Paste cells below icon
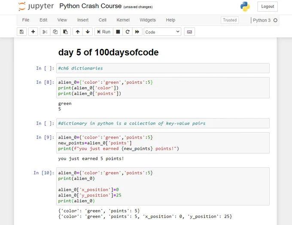 (65, 32)
